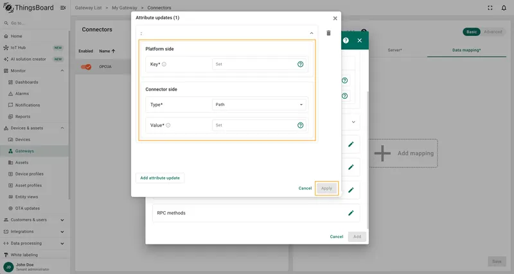514x274 pixels.
Task: Collapse the attribute update panel chevron
Action: coord(312,33)
